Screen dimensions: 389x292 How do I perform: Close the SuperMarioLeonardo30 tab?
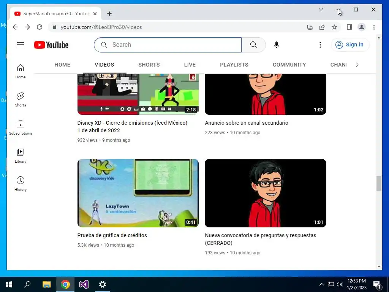pos(95,14)
